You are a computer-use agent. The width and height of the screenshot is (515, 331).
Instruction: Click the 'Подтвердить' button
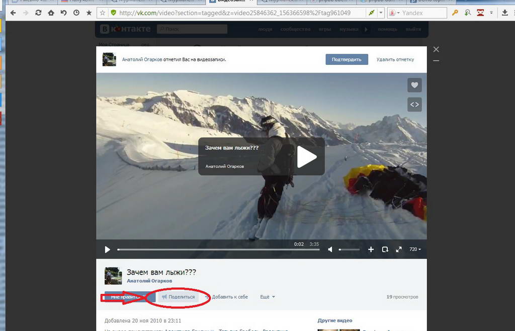tap(347, 59)
